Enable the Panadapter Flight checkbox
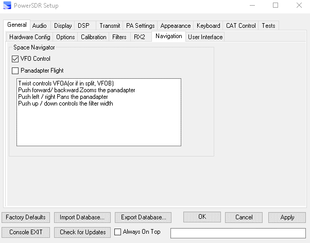This screenshot has height=243, width=310. tap(15, 71)
